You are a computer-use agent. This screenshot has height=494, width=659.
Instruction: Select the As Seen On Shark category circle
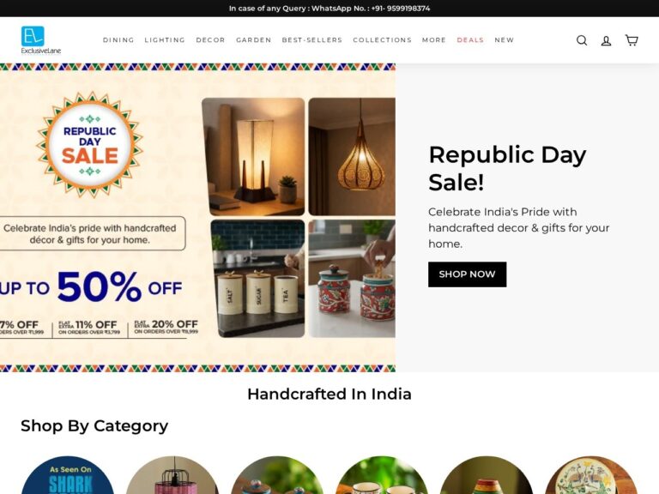pyautogui.click(x=67, y=475)
